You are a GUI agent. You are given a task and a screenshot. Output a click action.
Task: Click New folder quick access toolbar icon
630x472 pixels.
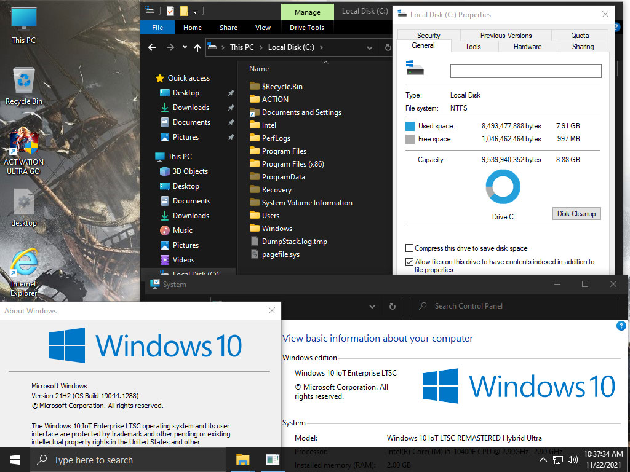click(184, 11)
